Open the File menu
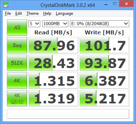 click(x=8, y=13)
